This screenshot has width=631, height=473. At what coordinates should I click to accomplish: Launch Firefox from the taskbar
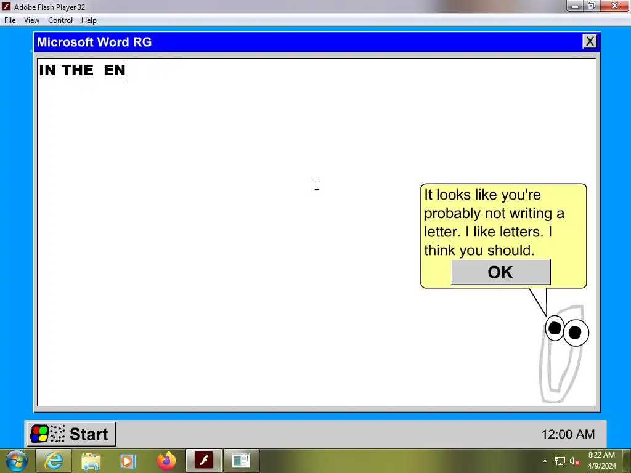(x=166, y=461)
